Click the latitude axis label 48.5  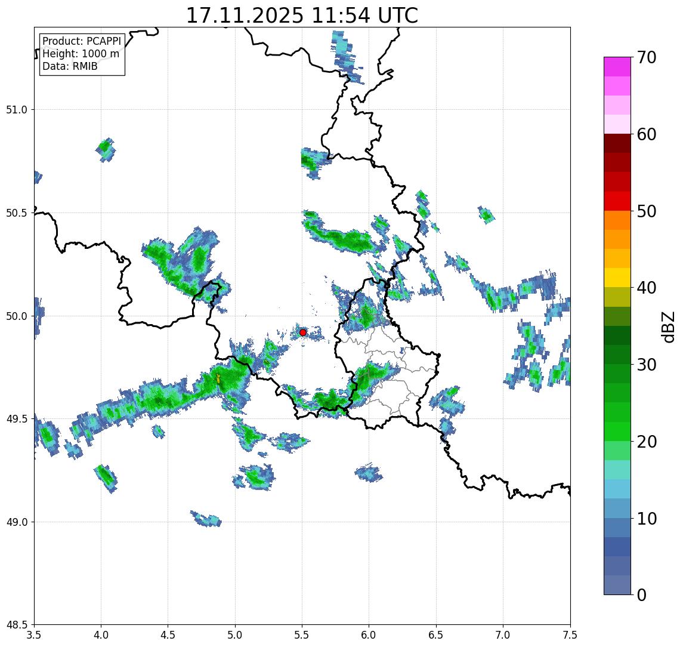(17, 625)
